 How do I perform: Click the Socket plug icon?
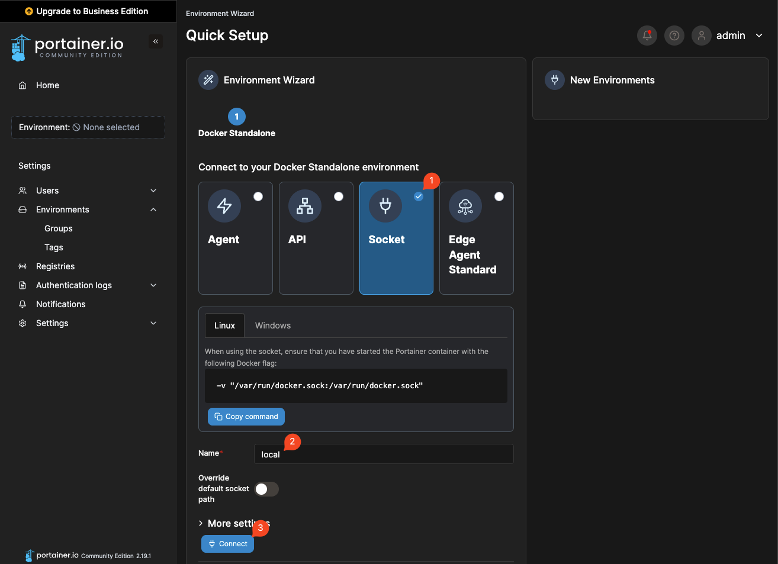click(x=385, y=206)
